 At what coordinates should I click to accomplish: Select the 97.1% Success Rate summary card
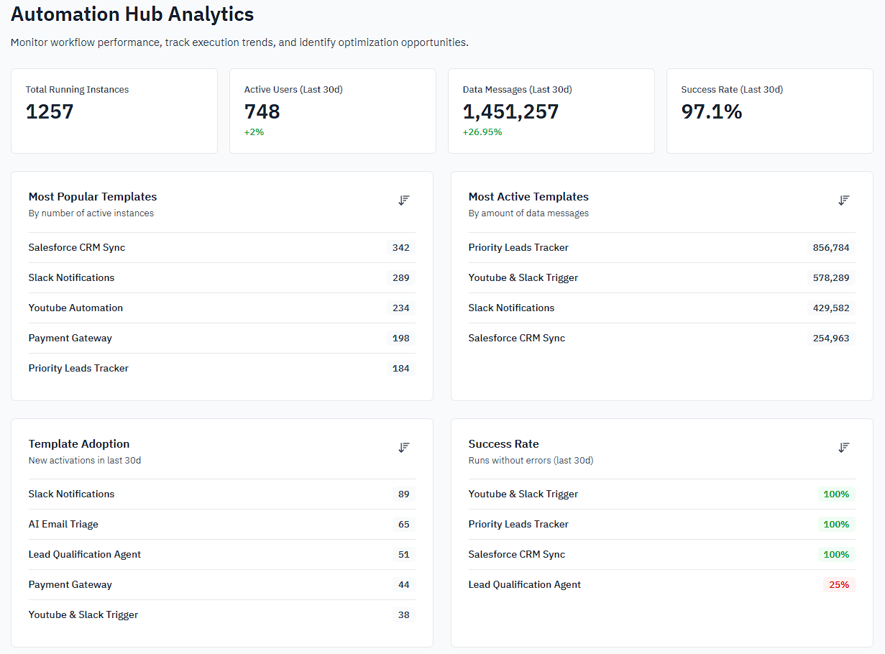(x=770, y=111)
